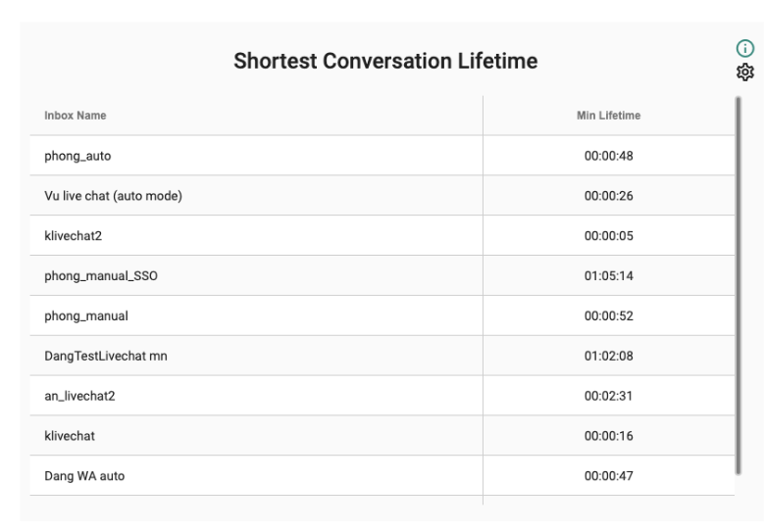Click the klivechat2 inbox name
The width and height of the screenshot is (765, 531).
74,236
